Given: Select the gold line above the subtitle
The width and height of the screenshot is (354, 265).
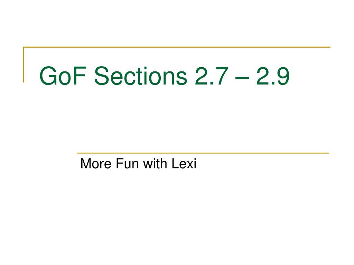Looking at the screenshot, I should click(203, 153).
